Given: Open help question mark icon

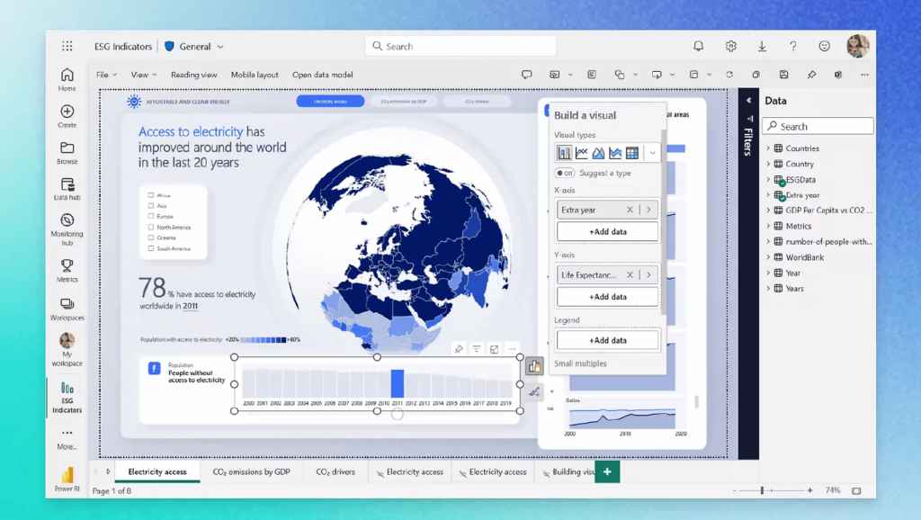Looking at the screenshot, I should [x=793, y=46].
